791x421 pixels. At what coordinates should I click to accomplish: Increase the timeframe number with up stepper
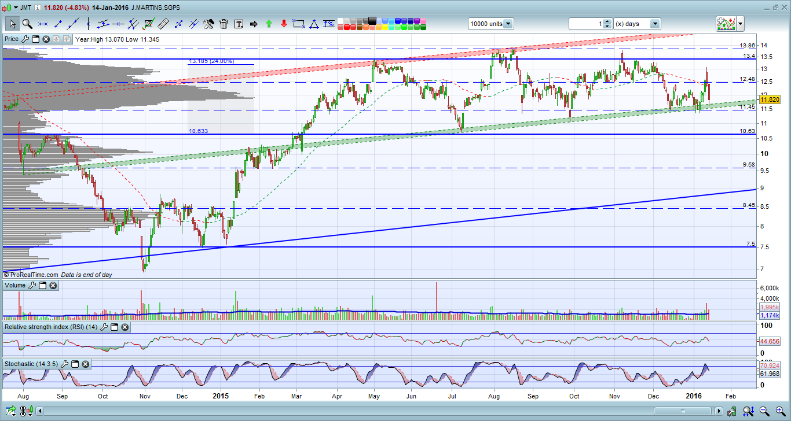(x=607, y=21)
